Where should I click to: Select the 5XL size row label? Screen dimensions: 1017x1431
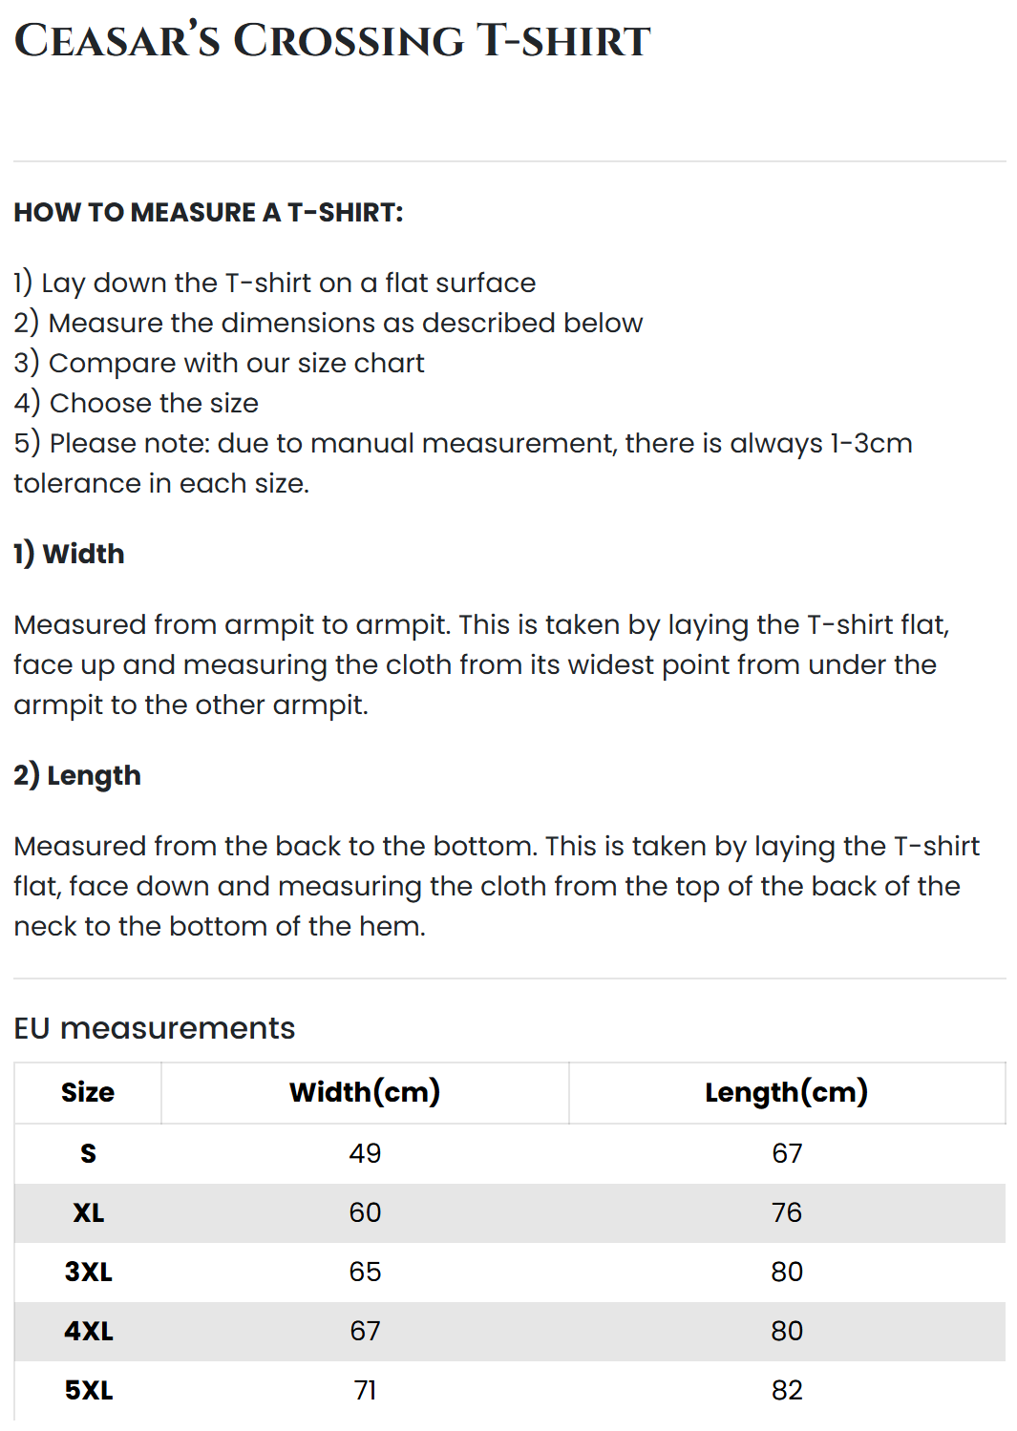click(88, 1390)
